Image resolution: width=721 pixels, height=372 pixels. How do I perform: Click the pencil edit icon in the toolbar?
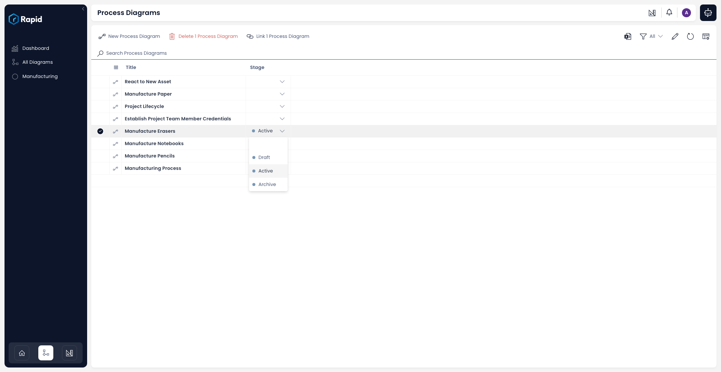tap(675, 36)
